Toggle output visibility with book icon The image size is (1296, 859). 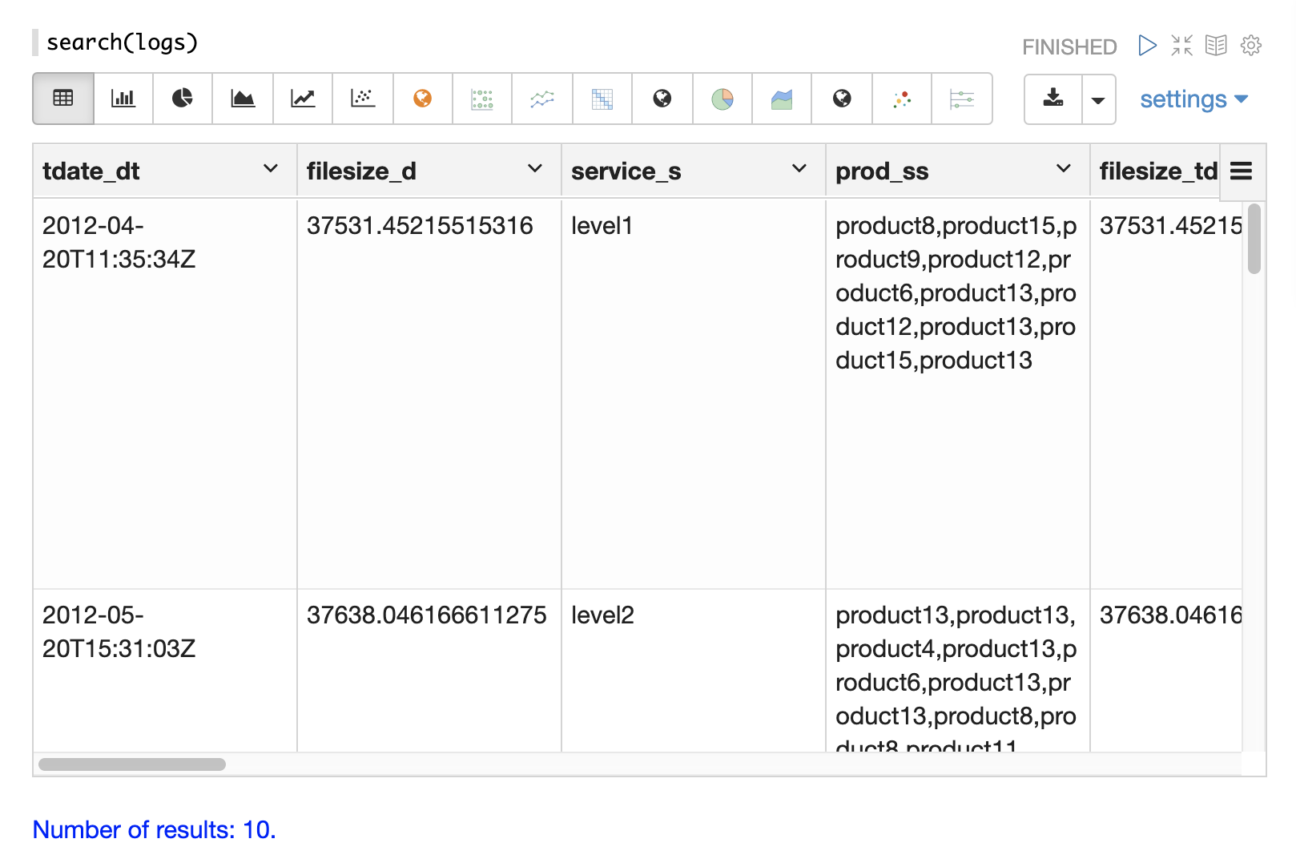(1216, 46)
